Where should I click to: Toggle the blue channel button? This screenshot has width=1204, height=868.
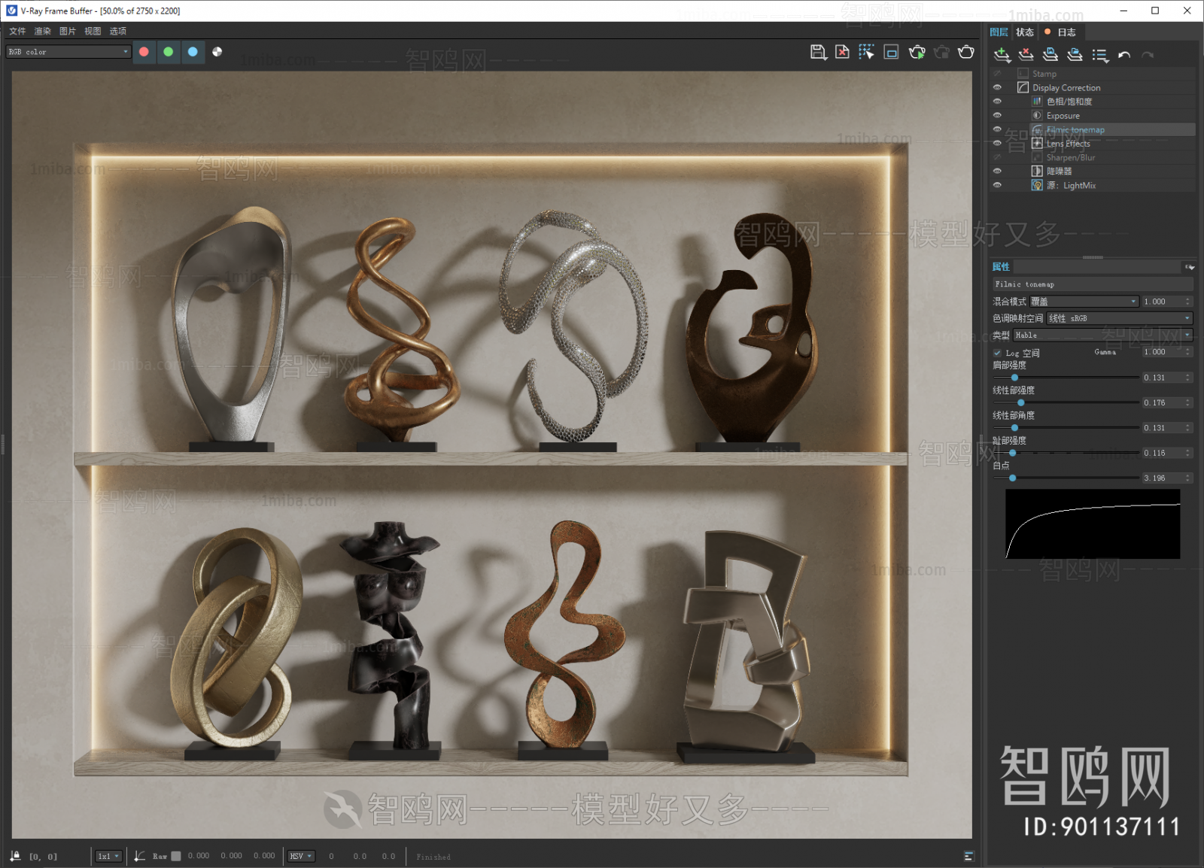193,52
